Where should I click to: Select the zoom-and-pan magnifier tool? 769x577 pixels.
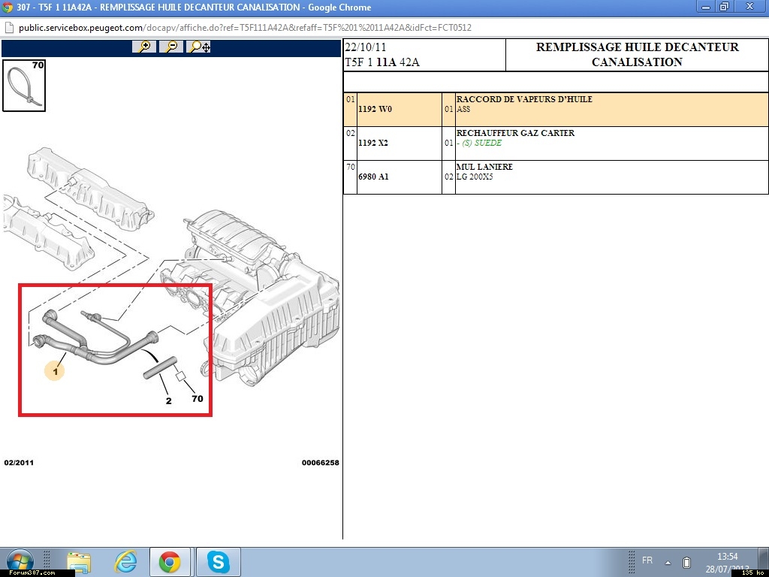(x=200, y=47)
